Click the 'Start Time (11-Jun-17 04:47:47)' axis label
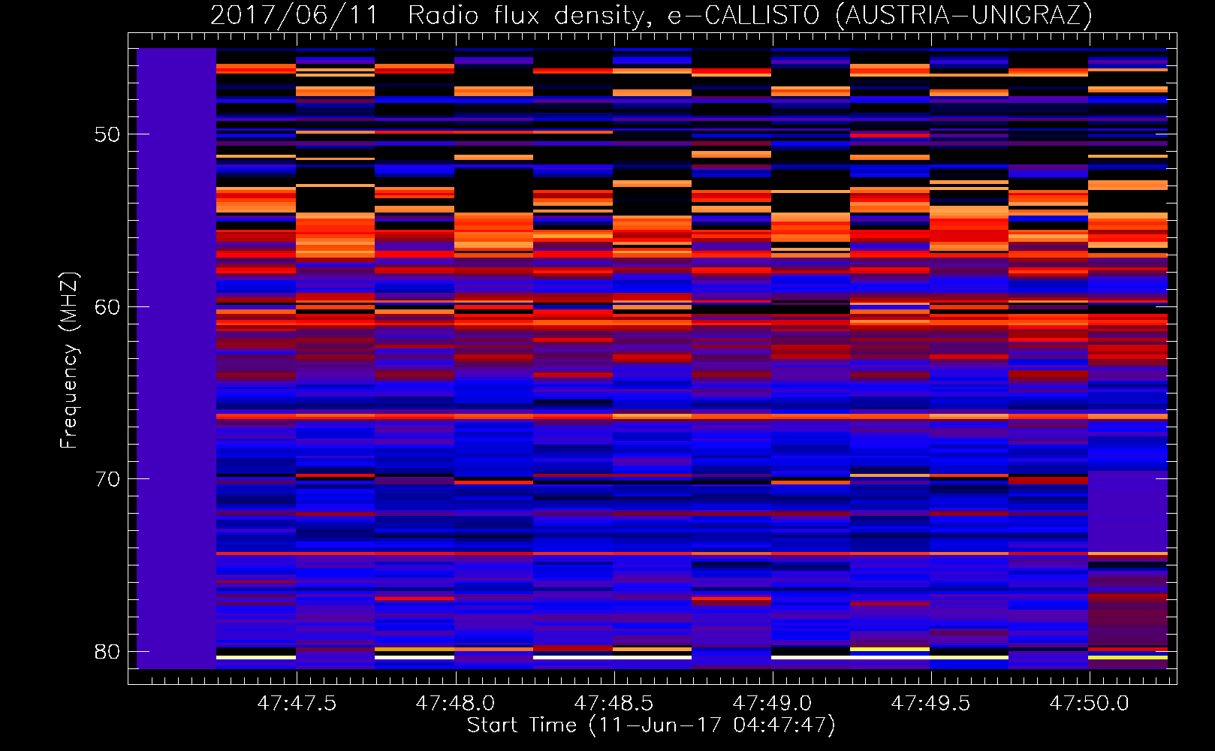This screenshot has width=1215, height=751. point(651,725)
